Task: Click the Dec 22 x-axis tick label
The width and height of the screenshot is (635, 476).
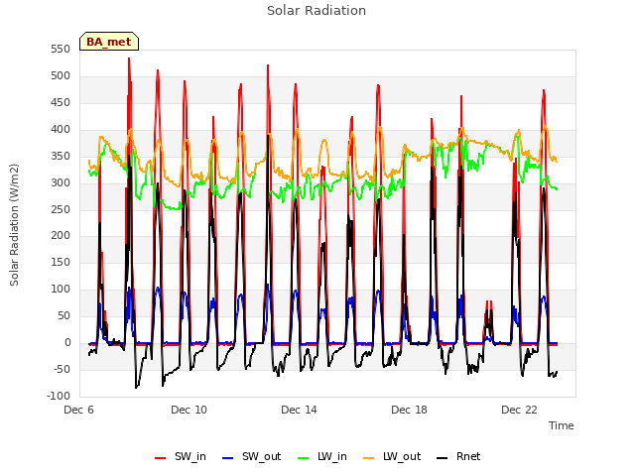Action: click(x=519, y=410)
